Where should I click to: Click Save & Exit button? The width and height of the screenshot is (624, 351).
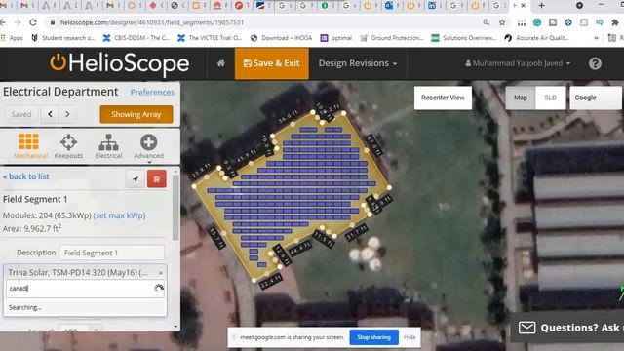271,63
